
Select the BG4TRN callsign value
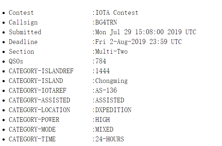(106, 22)
